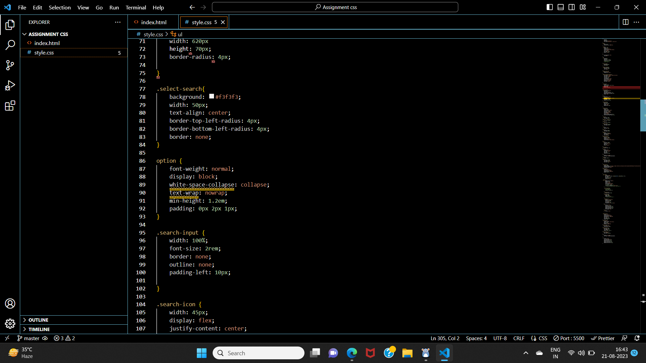Image resolution: width=646 pixels, height=363 pixels.
Task: Open the Source Control view
Action: 10,65
